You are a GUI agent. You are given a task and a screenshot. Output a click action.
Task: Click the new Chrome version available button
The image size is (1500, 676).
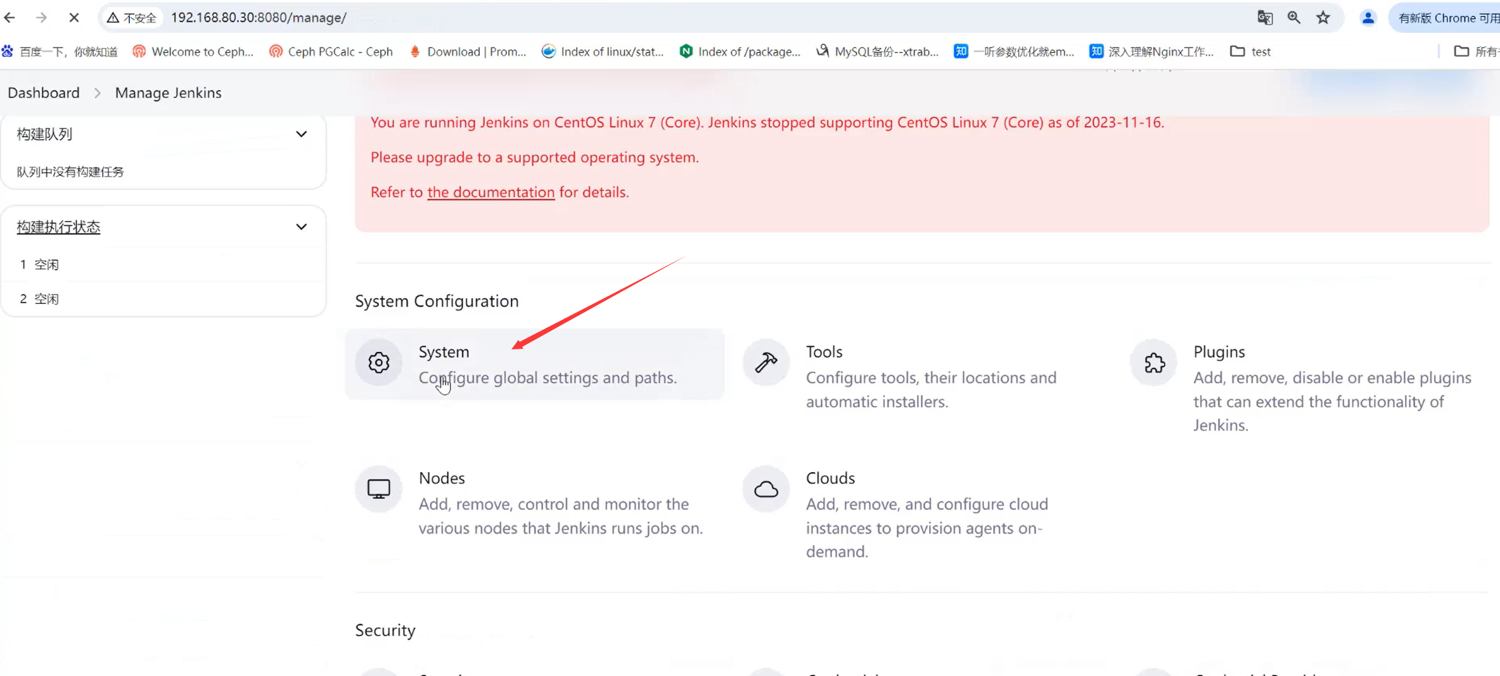tap(1445, 18)
